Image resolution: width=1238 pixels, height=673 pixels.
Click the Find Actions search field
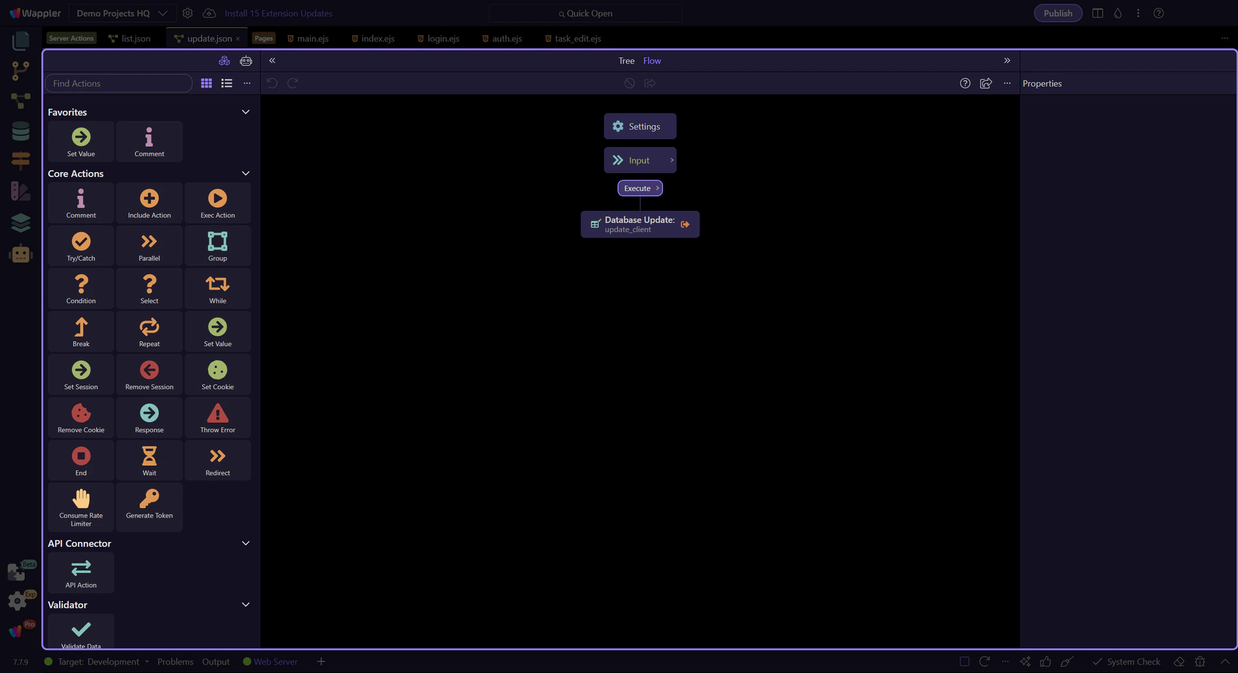pos(119,83)
